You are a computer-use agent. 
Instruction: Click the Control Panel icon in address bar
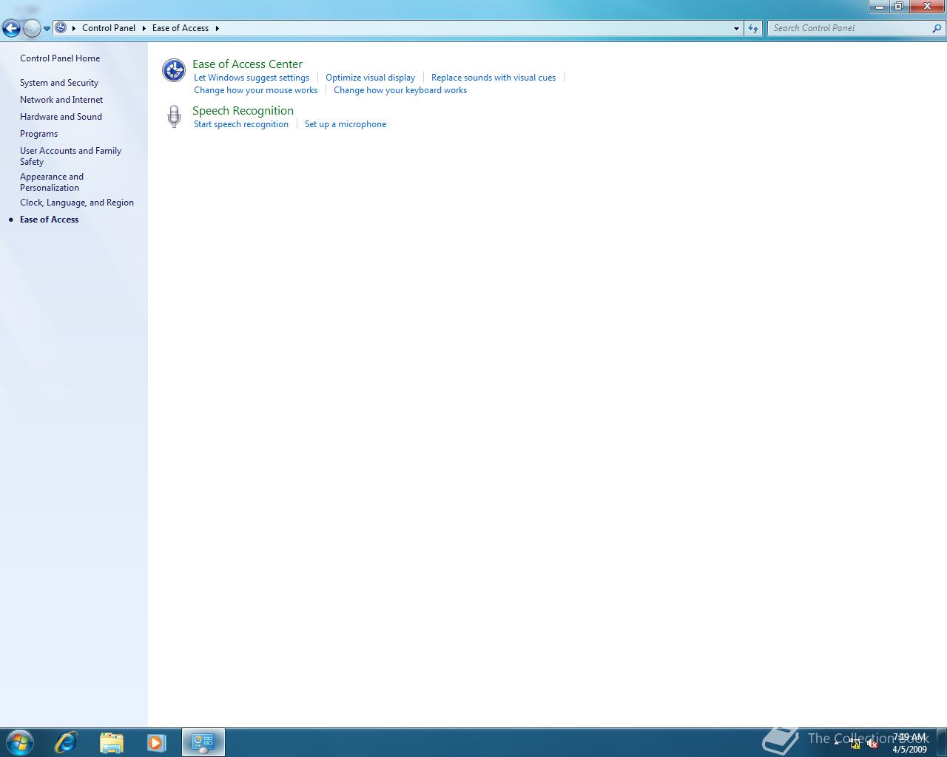[61, 27]
